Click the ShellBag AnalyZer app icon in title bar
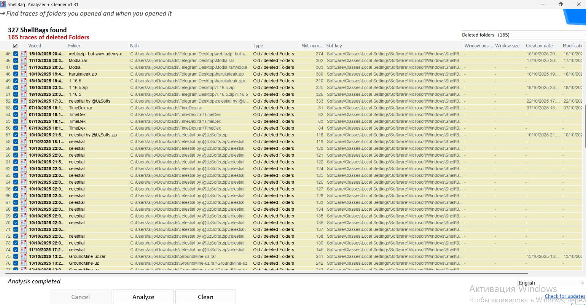Screen dimensions: 586x305 pyautogui.click(x=3, y=4)
